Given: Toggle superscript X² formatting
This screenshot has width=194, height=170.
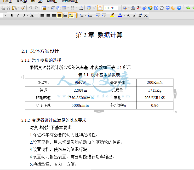Looking at the screenshot, I should click(x=140, y=15).
